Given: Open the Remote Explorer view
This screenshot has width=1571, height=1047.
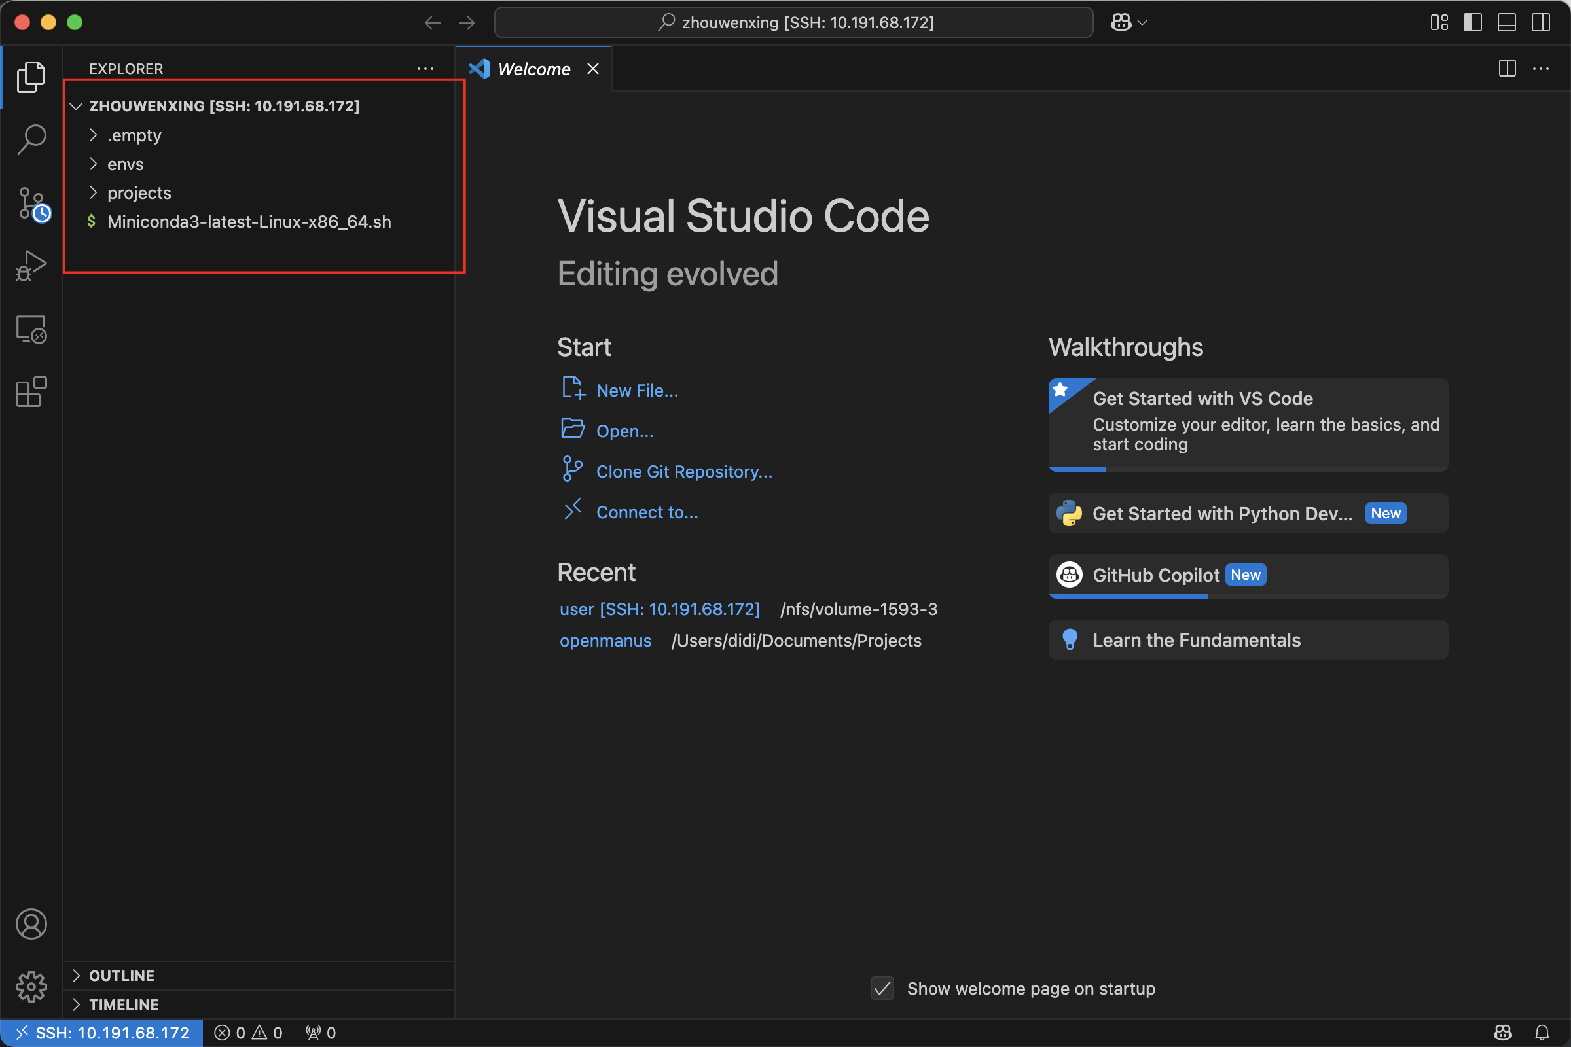Looking at the screenshot, I should pos(31,329).
